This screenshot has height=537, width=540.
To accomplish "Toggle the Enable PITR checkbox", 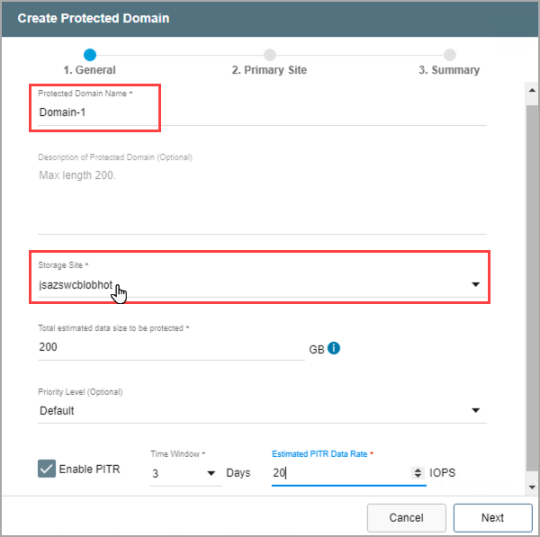I will coord(48,469).
